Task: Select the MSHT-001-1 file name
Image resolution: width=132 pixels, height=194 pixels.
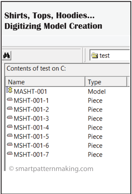Action: pyautogui.click(x=31, y=100)
